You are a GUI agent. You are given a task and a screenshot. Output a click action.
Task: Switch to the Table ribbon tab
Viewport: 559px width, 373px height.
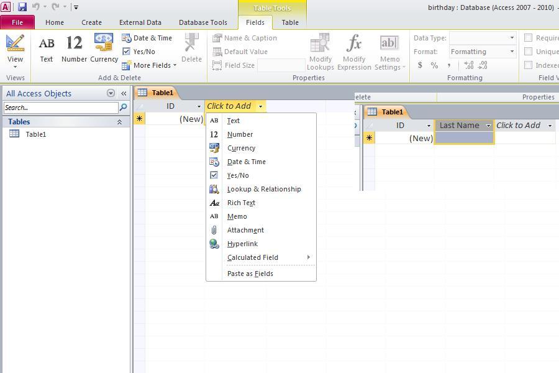290,22
